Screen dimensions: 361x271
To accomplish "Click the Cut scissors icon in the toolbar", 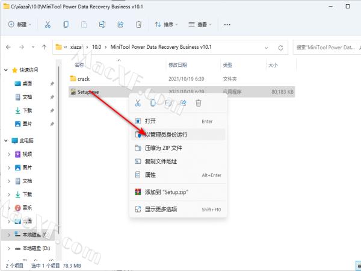I will click(48, 25).
